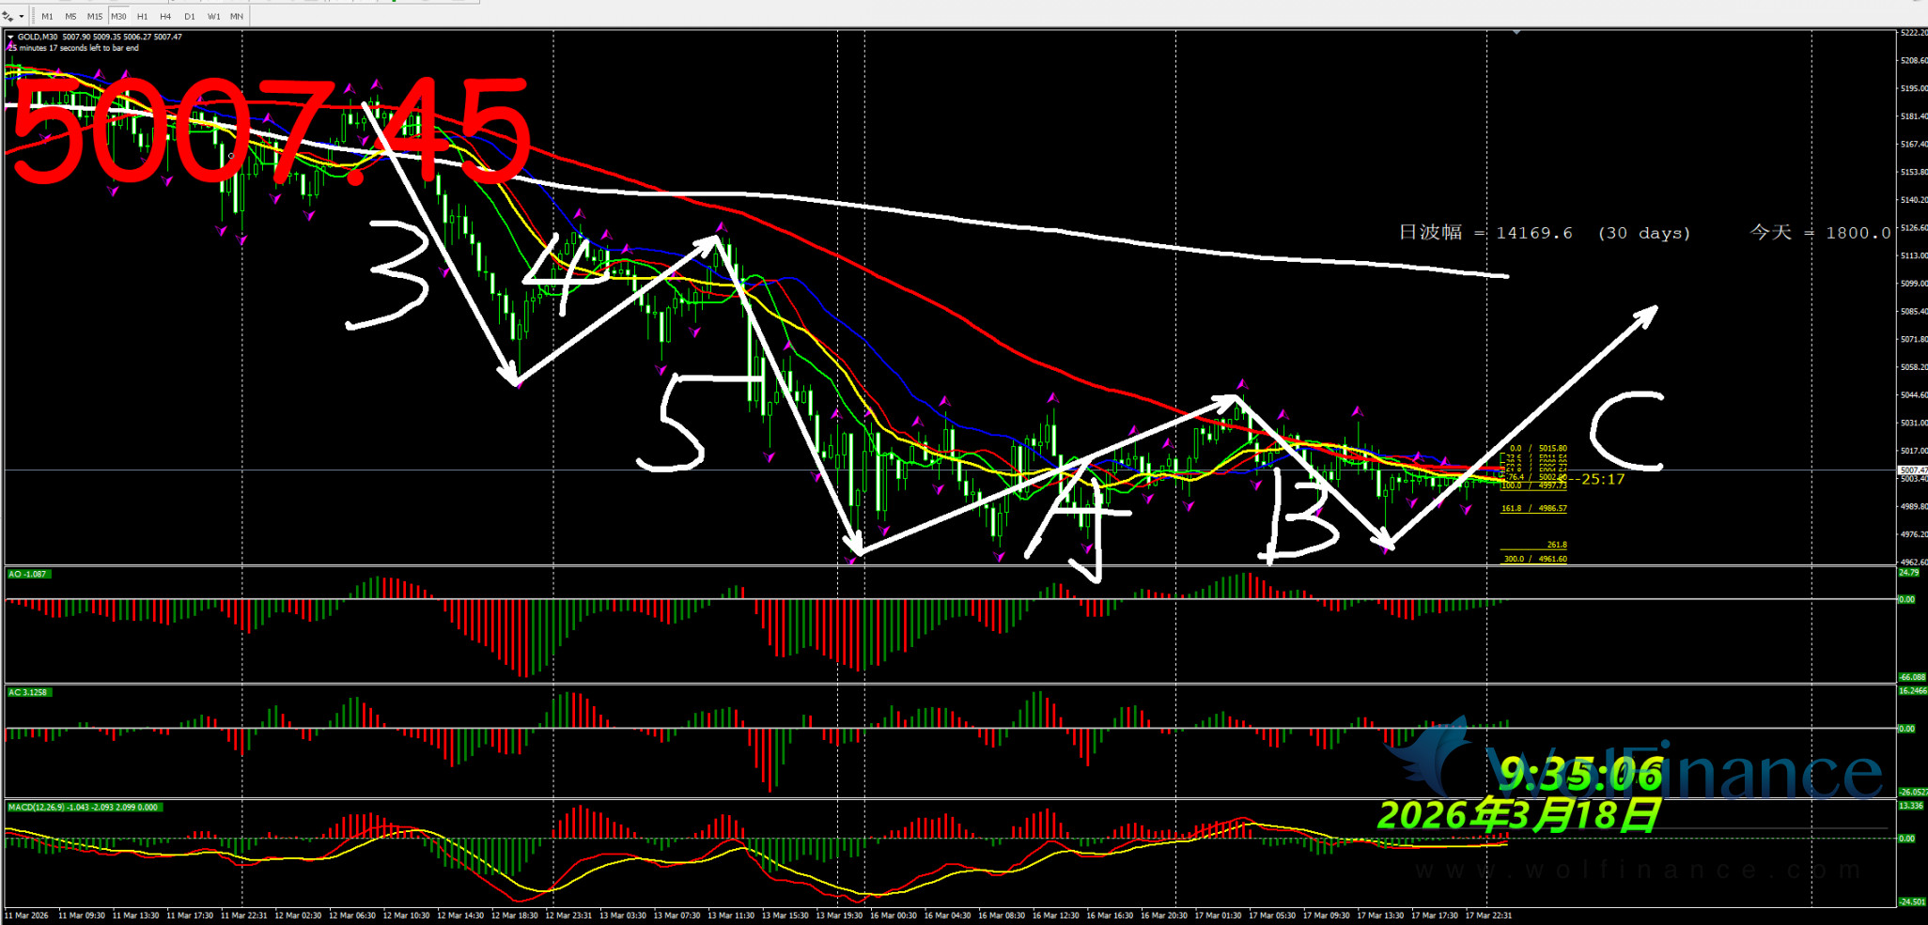Expand the GOLD,M30 chart title triangle
This screenshot has width=1928, height=925.
click(x=10, y=38)
